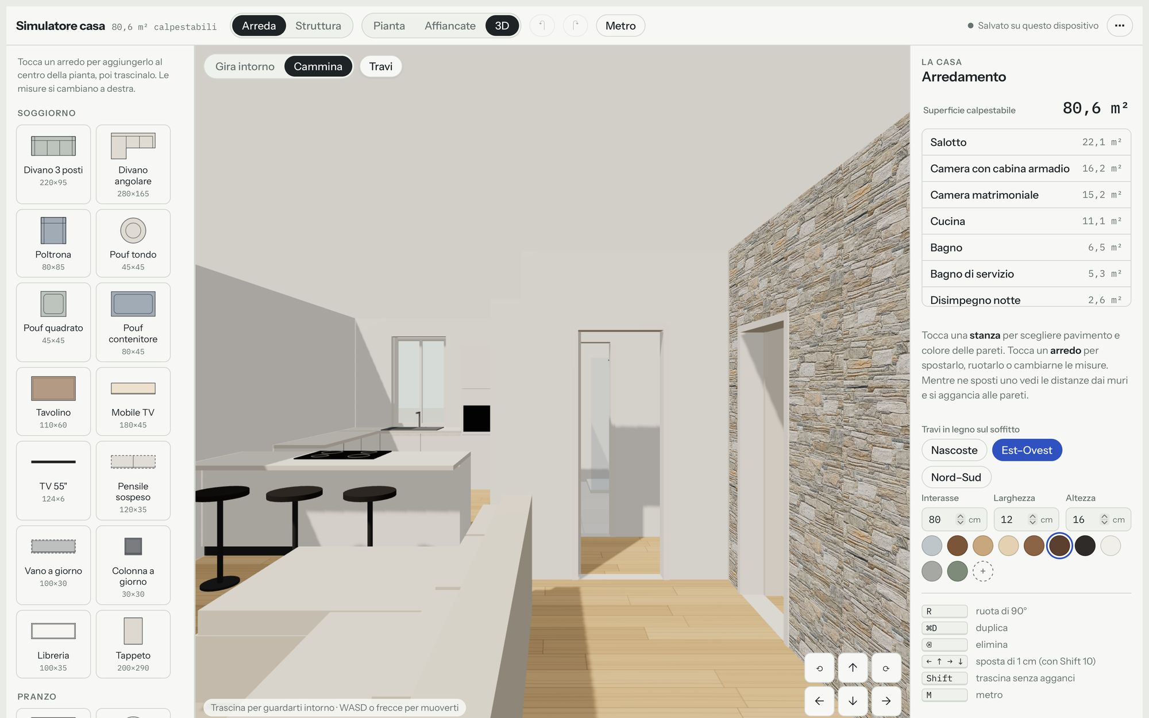Switch to Struttura mode

point(318,26)
